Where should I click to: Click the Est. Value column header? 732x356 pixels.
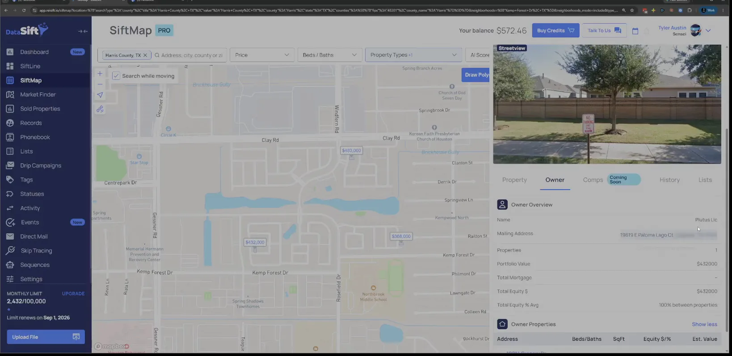[x=705, y=339]
